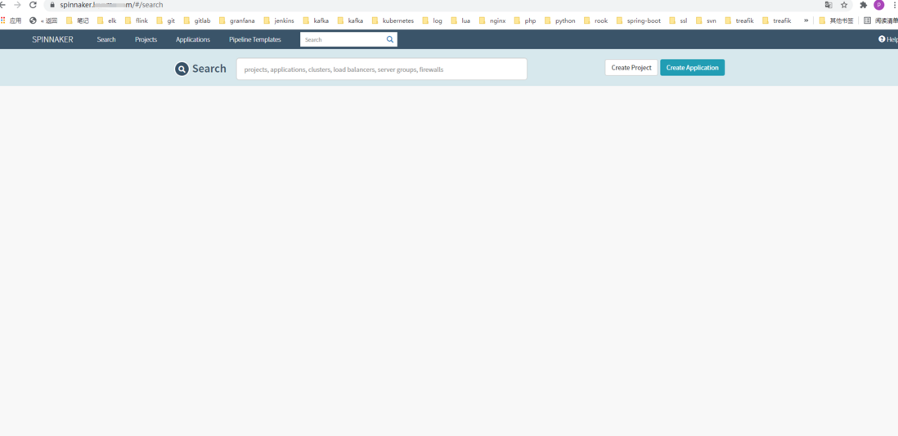Open the log bookmark folder

tap(433, 20)
